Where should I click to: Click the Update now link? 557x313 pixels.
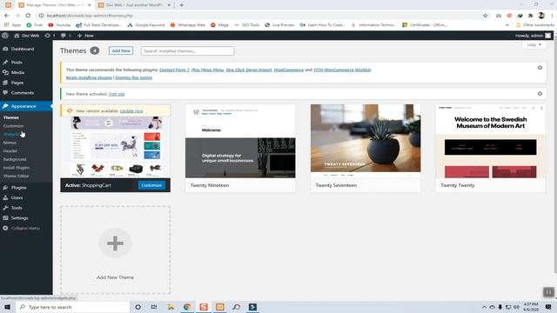pos(131,111)
